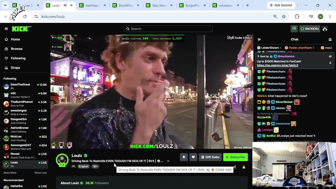The width and height of the screenshot is (336, 189).
Task: Toggle the follow heart button
Action: (193, 157)
